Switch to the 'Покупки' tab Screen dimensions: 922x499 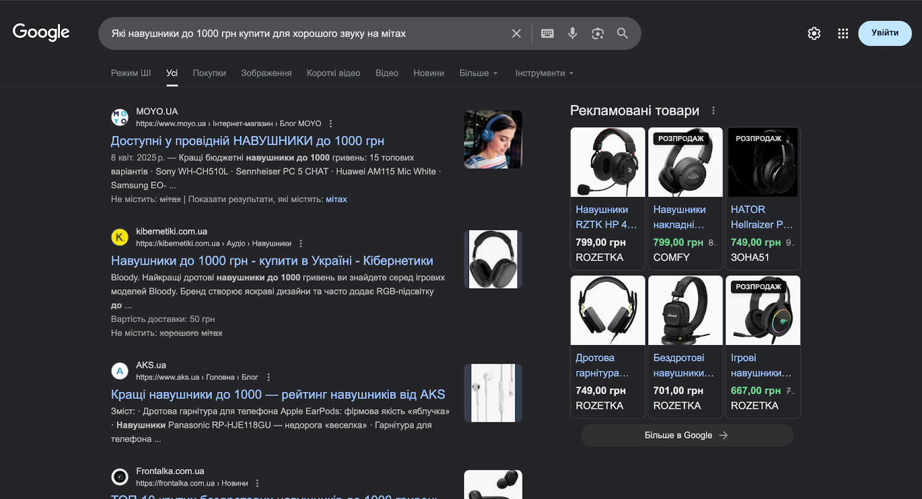(209, 73)
